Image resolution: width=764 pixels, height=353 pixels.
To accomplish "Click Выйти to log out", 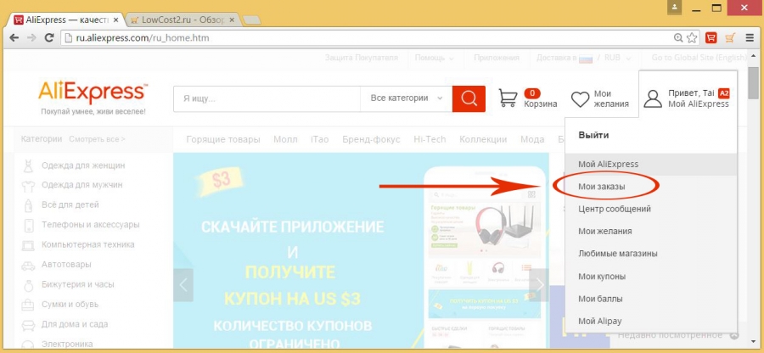I will tap(593, 136).
